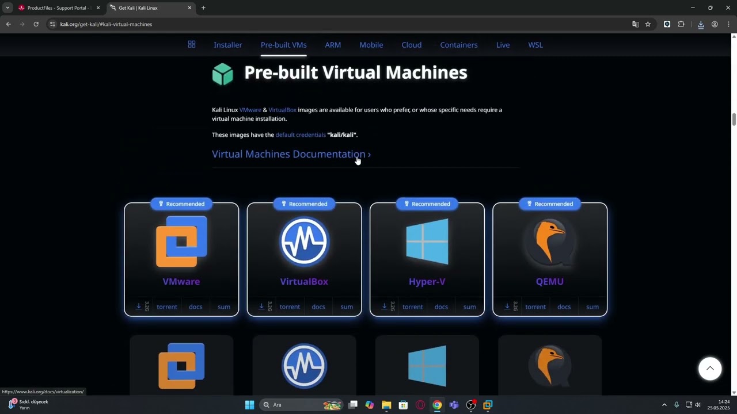
Task: Click the second-row QEMU thumbnail
Action: point(550,366)
